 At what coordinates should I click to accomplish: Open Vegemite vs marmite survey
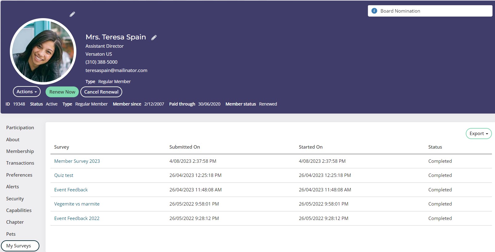[x=77, y=204]
